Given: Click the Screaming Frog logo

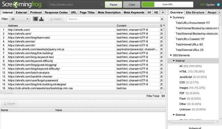Looking at the screenshot, I should click(22, 5).
